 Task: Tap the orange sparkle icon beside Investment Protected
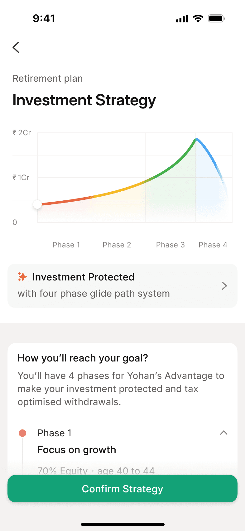[x=22, y=277]
